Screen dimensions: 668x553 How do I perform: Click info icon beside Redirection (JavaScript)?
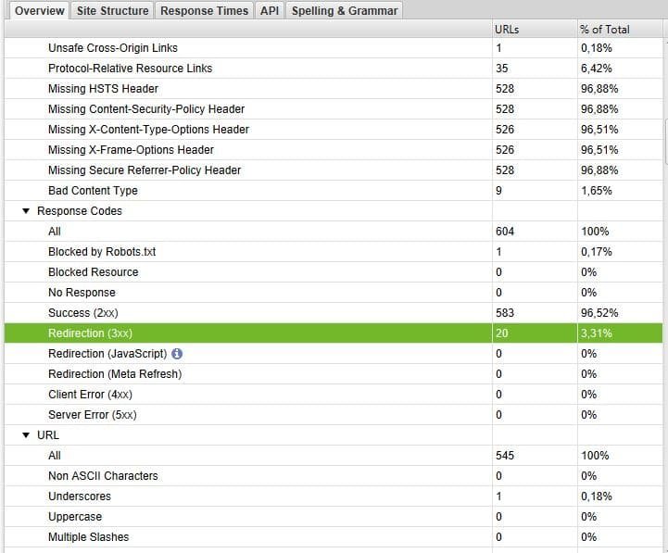point(177,354)
